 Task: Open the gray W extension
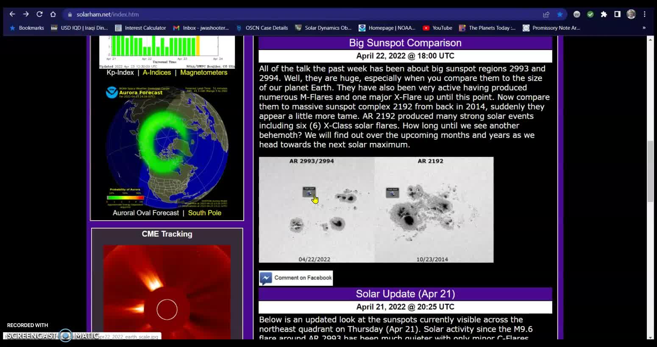576,14
